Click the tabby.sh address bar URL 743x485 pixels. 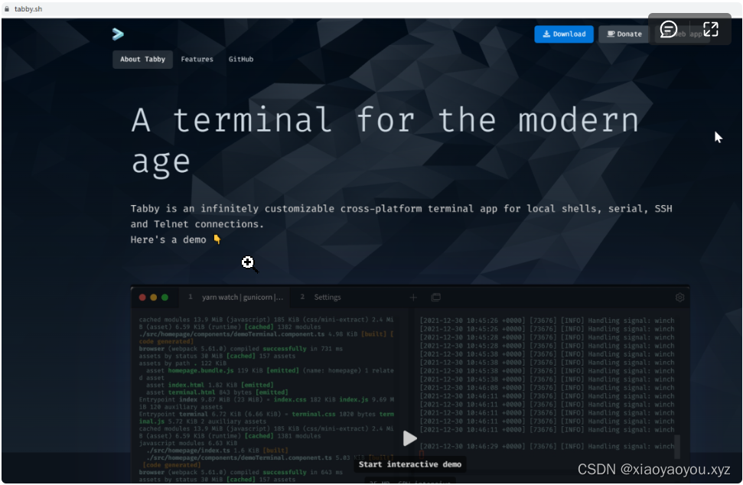(x=28, y=9)
